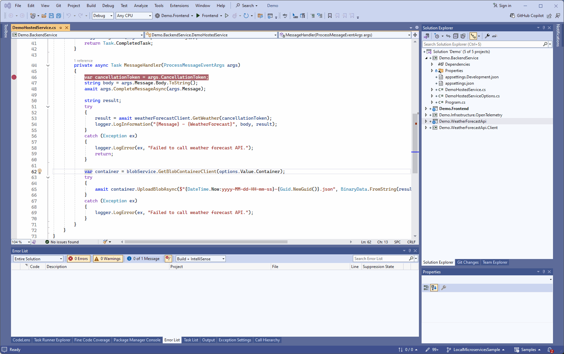Toggle Alphabetical sort in Properties panel

(x=434, y=288)
